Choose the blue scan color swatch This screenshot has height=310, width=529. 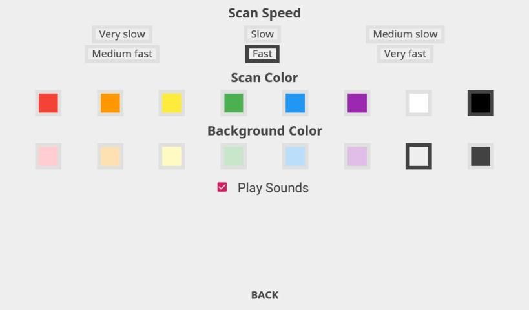[x=295, y=103]
